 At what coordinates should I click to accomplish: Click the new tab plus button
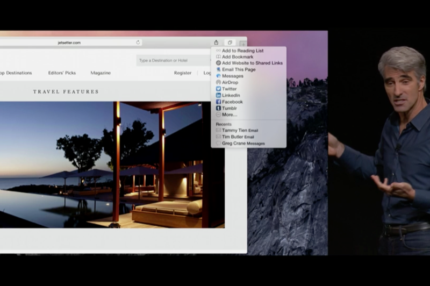243,43
